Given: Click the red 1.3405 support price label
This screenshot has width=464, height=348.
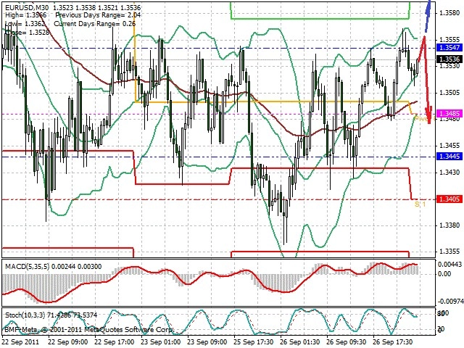Looking at the screenshot, I should (449, 199).
